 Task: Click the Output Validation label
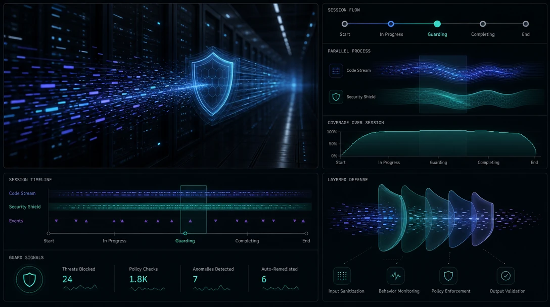coord(507,291)
